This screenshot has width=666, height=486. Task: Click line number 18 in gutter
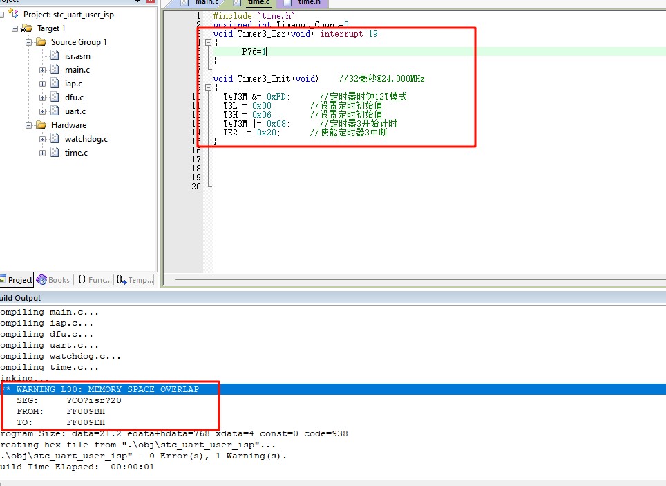click(x=196, y=169)
